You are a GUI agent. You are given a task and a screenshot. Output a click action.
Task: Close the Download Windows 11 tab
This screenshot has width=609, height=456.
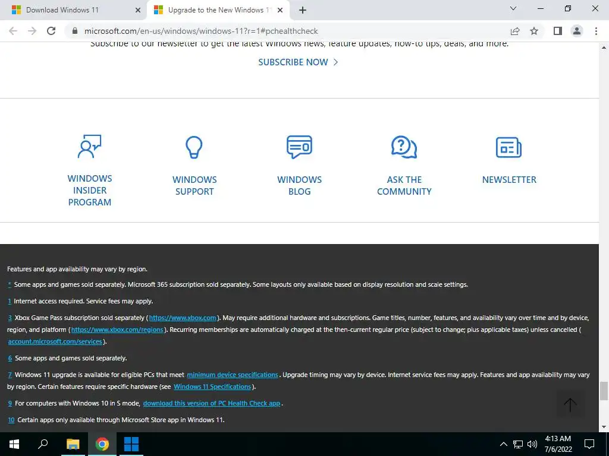click(x=138, y=10)
